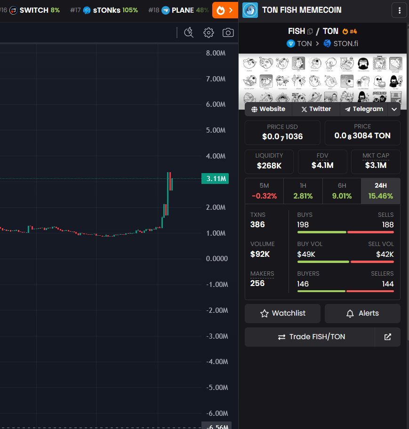
Task: Click the latest red candlestick
Action: (x=170, y=181)
